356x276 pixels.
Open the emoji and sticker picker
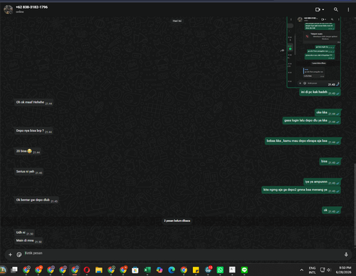coord(19,255)
